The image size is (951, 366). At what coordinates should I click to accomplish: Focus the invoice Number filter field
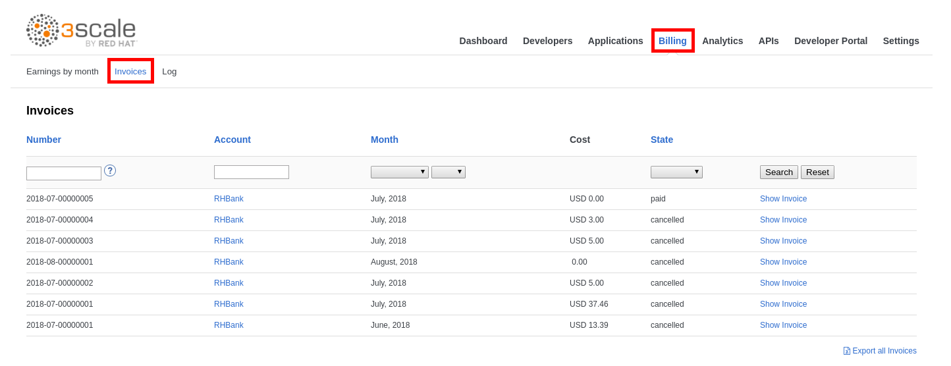[x=64, y=173]
